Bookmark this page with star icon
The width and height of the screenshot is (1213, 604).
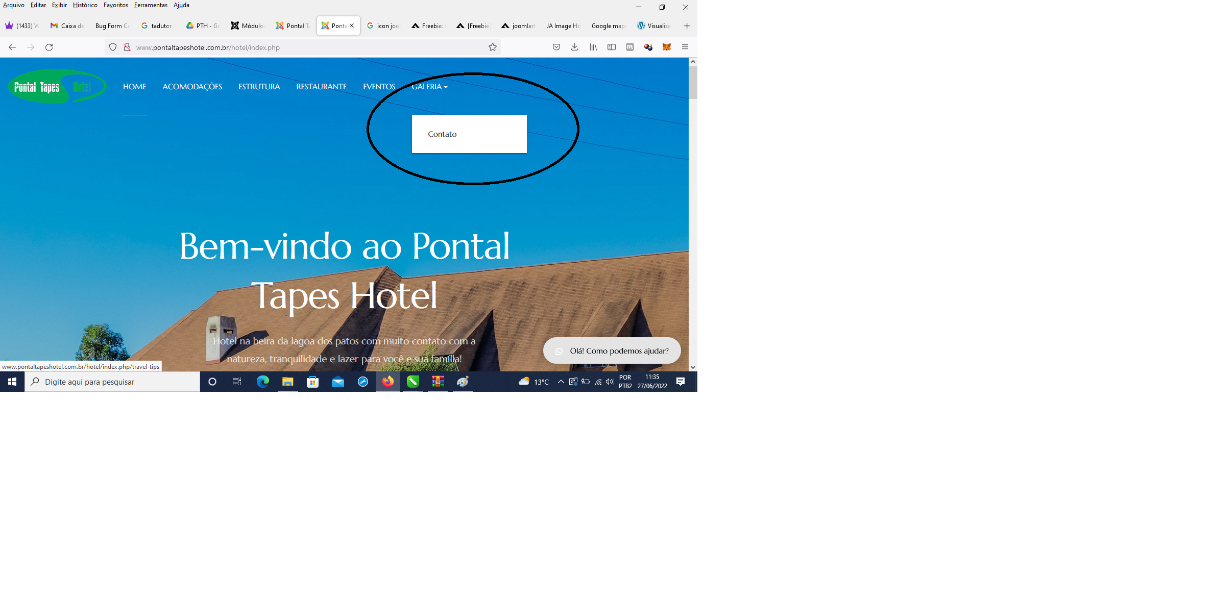tap(492, 47)
